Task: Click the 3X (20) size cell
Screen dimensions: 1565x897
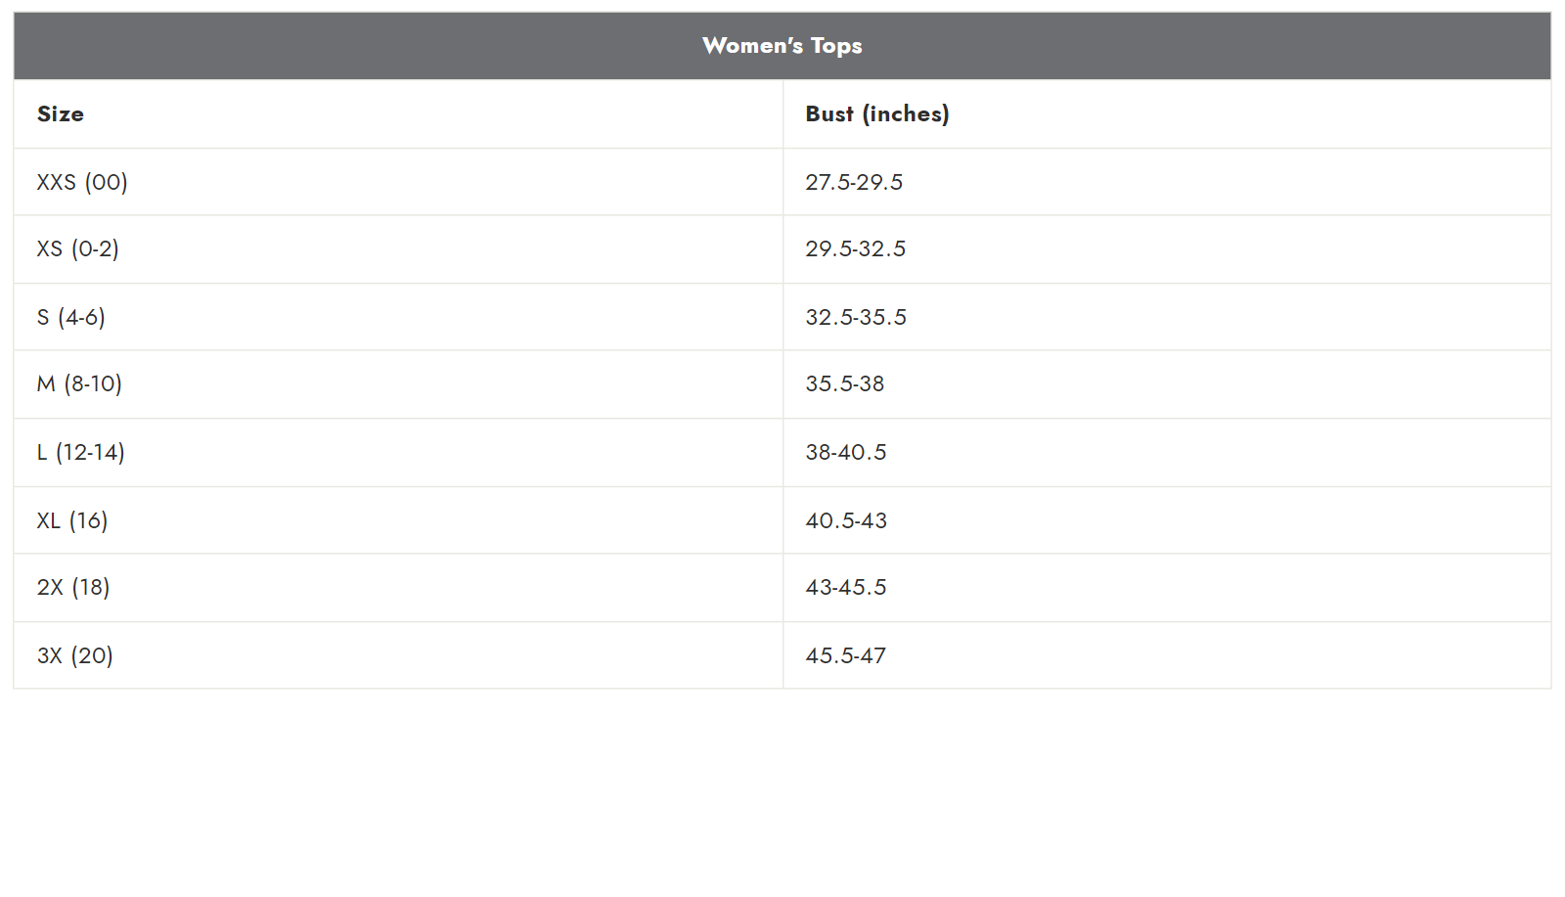Action: tap(398, 655)
